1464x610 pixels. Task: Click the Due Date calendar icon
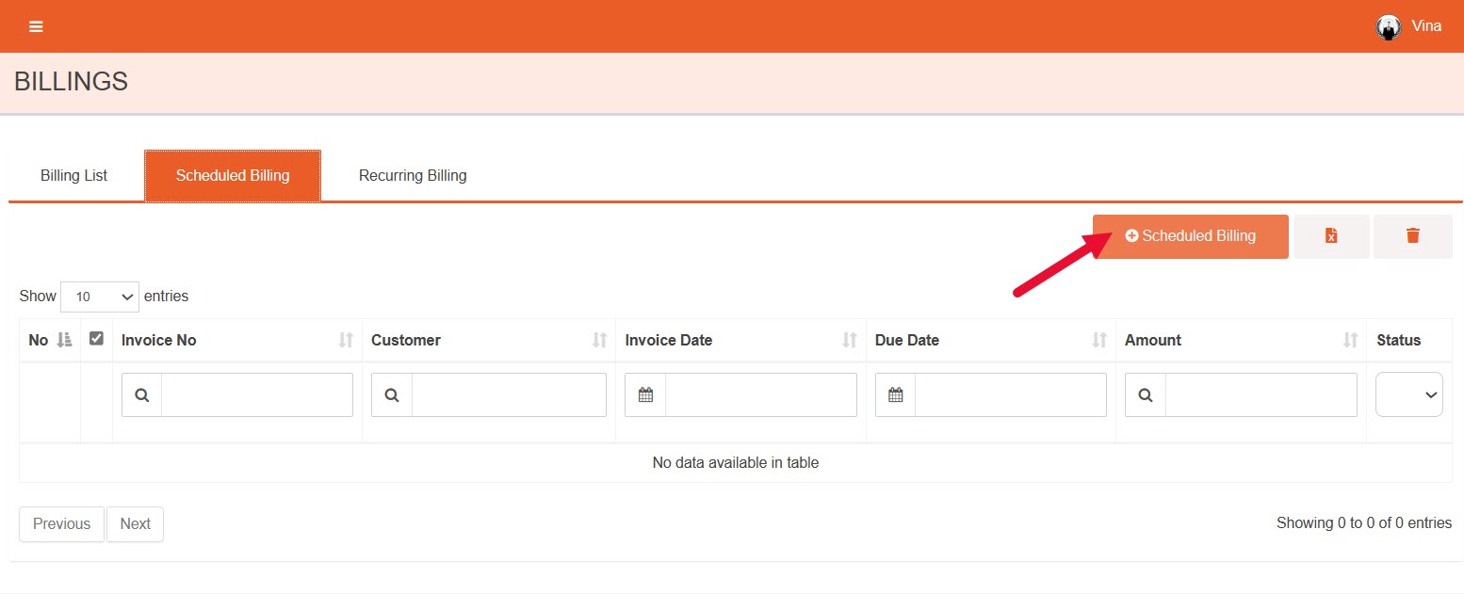tap(895, 395)
